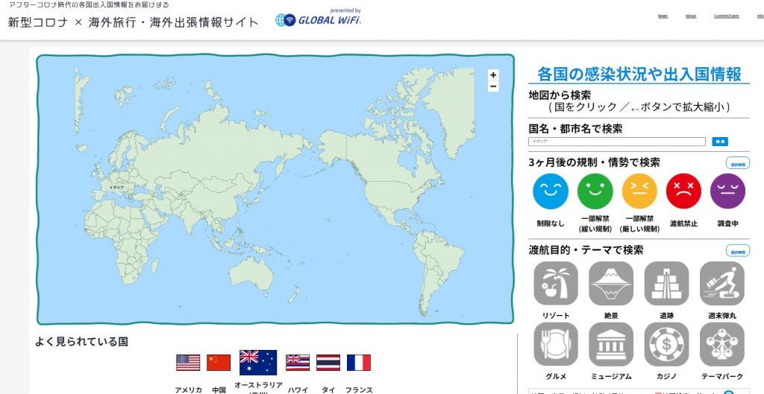This screenshot has width=764, height=394.
Task: Open the 中国 flag
Action: point(219,363)
